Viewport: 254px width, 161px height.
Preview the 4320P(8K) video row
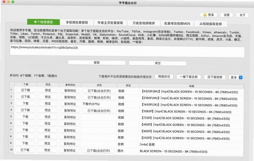48,90
